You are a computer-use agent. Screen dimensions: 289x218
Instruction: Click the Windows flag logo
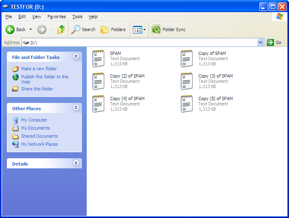(279, 17)
